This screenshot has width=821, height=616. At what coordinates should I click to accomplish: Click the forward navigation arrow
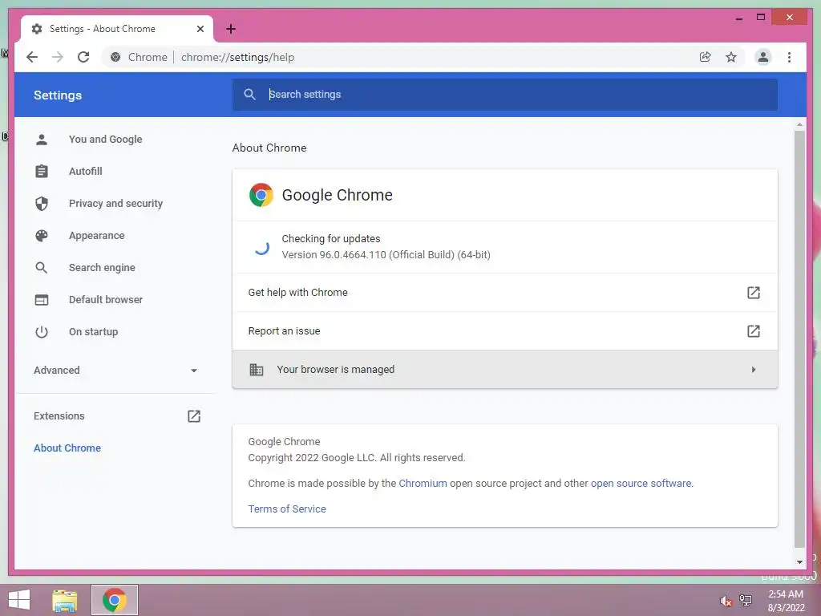coord(58,57)
